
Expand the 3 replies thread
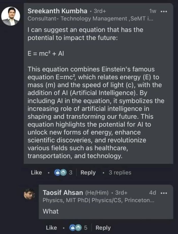[x=120, y=173]
